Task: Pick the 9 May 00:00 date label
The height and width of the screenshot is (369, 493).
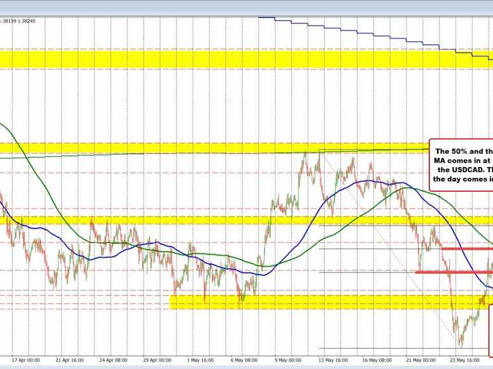Action: coord(288,360)
